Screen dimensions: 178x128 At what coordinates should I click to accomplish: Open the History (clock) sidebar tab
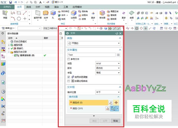pyautogui.click(x=3, y=91)
